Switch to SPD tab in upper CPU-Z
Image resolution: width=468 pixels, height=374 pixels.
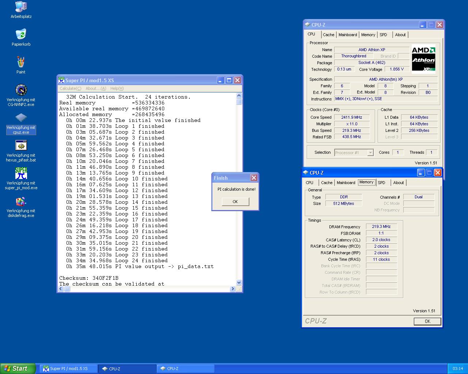pyautogui.click(x=383, y=35)
